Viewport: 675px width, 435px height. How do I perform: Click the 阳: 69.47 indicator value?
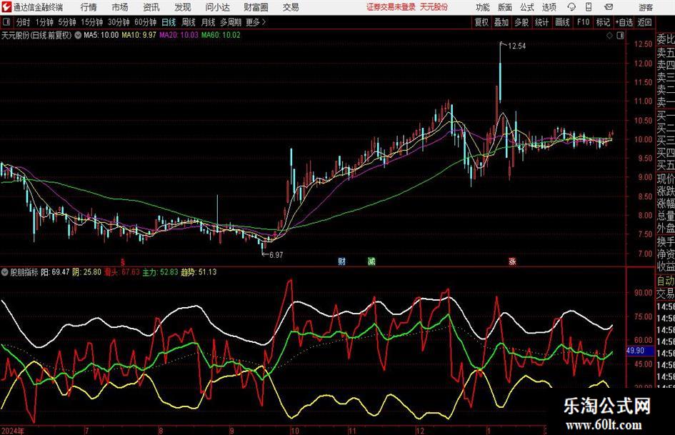tap(55, 272)
